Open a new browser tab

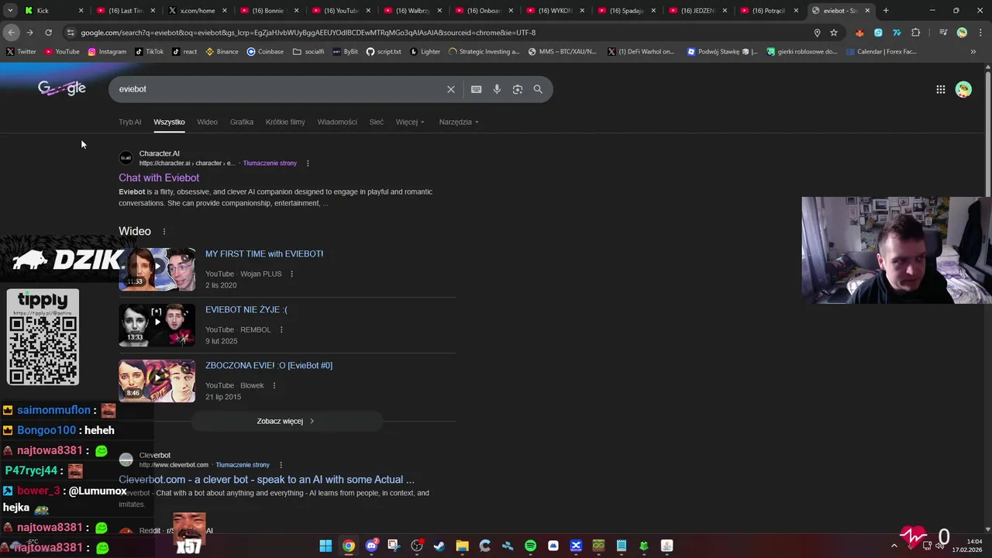tap(886, 11)
